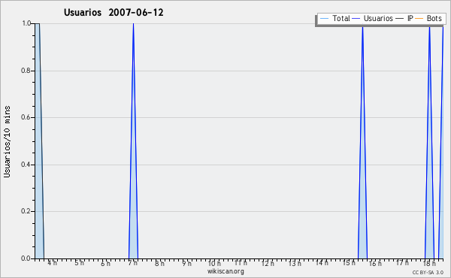Screen dimensions: 451x278
Task: Click the y-axis value '0.0'
Action: (26, 258)
